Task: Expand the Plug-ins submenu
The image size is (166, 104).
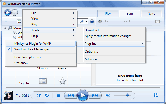Action: pyautogui.click(x=111, y=44)
